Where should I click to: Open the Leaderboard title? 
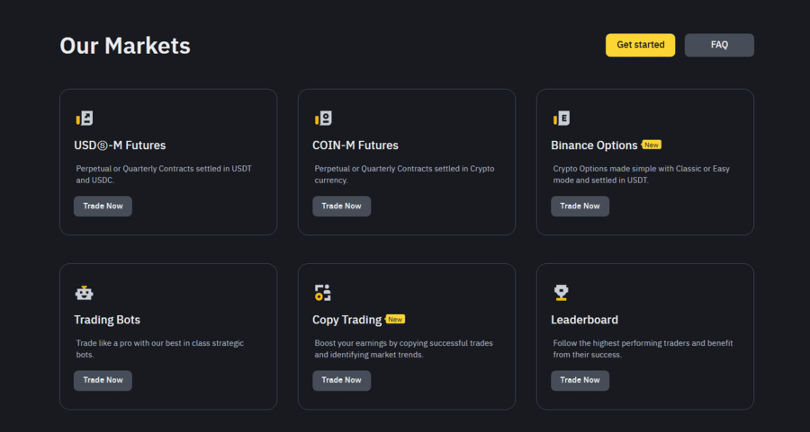pyautogui.click(x=584, y=320)
